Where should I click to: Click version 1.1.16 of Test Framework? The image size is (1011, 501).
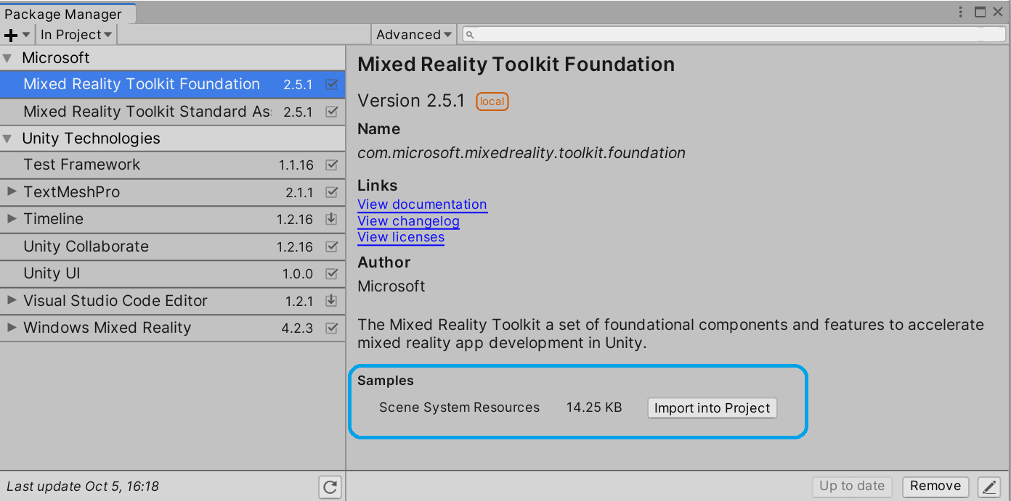(296, 165)
